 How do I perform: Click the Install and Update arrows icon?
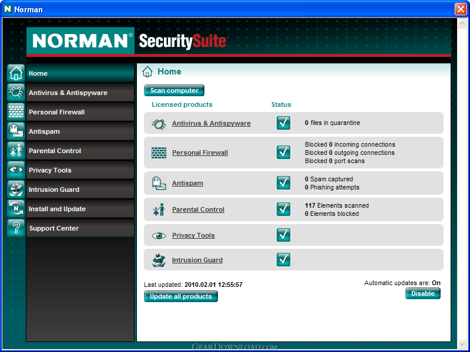(x=16, y=209)
